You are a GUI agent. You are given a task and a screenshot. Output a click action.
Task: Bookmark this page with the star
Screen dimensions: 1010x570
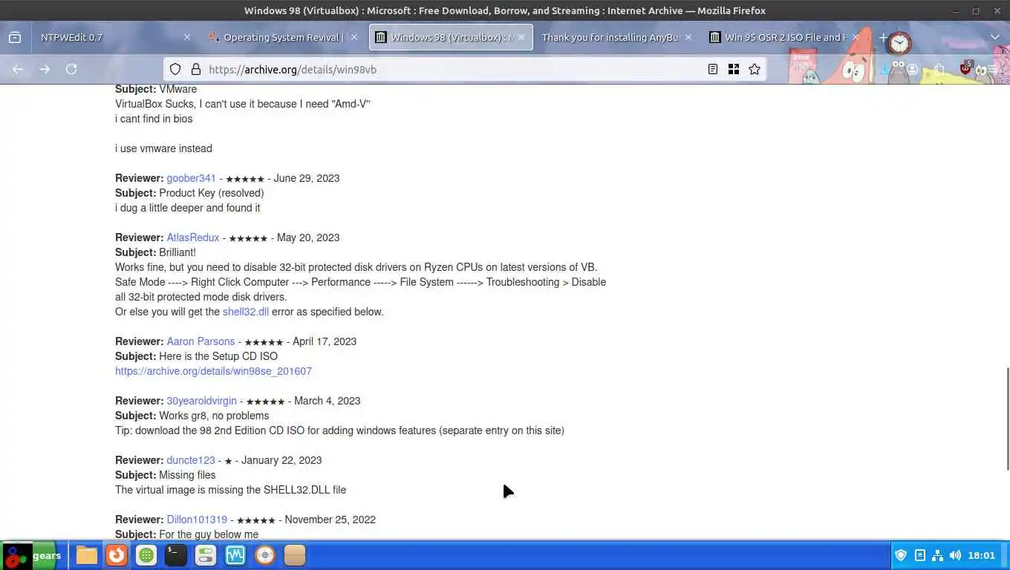(755, 69)
